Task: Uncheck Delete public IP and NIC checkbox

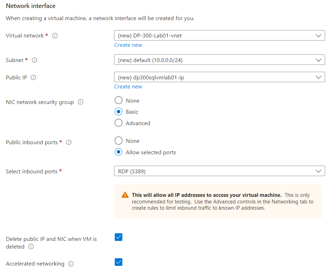Action: 119,237
